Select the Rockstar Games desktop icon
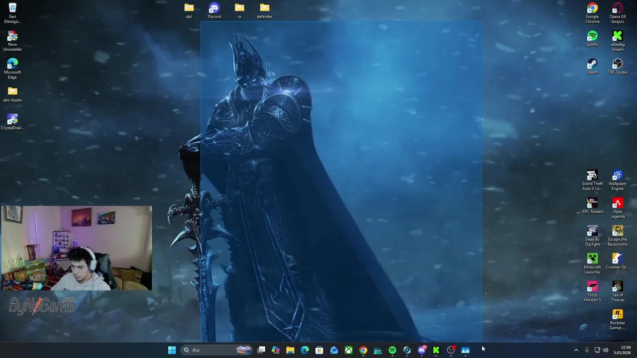Viewport: 637px width, 358px height. coord(618,319)
